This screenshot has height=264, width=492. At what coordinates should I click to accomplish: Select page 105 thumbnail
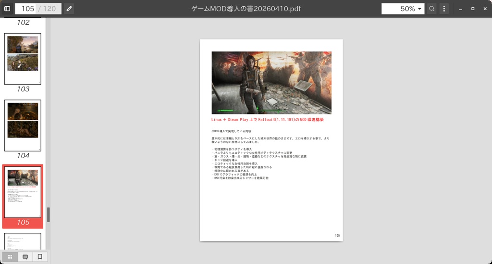point(23,192)
